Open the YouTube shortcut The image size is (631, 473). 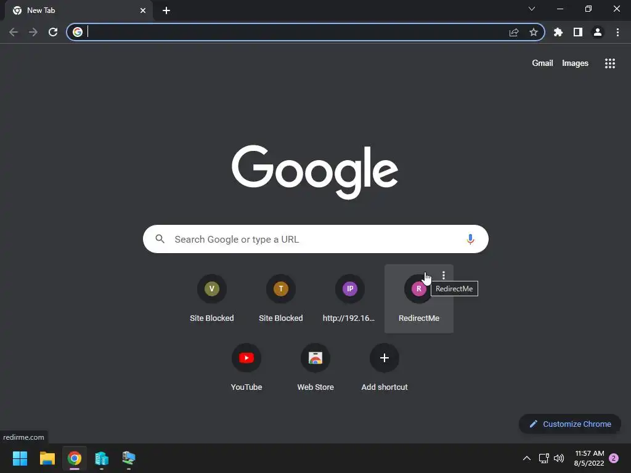coord(246,368)
